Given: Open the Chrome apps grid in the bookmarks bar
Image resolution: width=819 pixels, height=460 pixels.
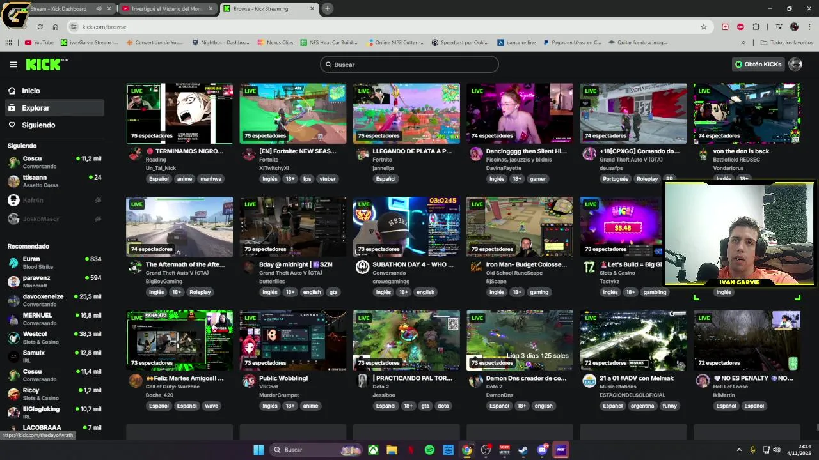Looking at the screenshot, I should coord(8,43).
